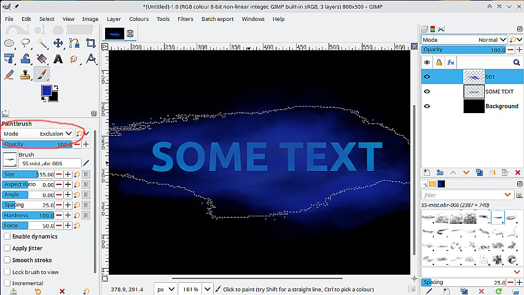524x295 pixels.
Task: Create a new layer
Action: pyautogui.click(x=427, y=173)
